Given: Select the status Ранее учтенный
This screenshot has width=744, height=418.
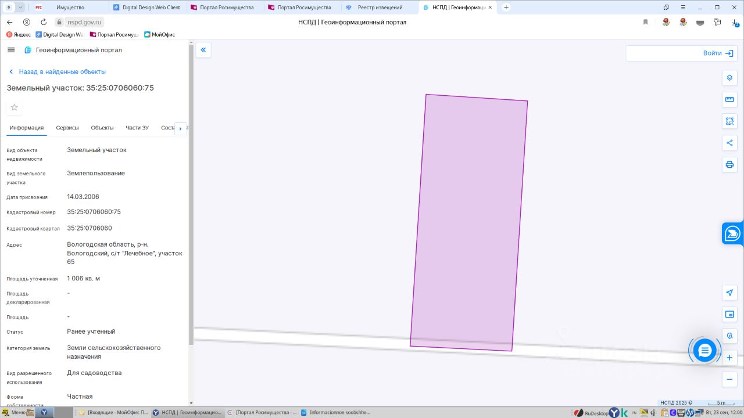Looking at the screenshot, I should coord(91,331).
